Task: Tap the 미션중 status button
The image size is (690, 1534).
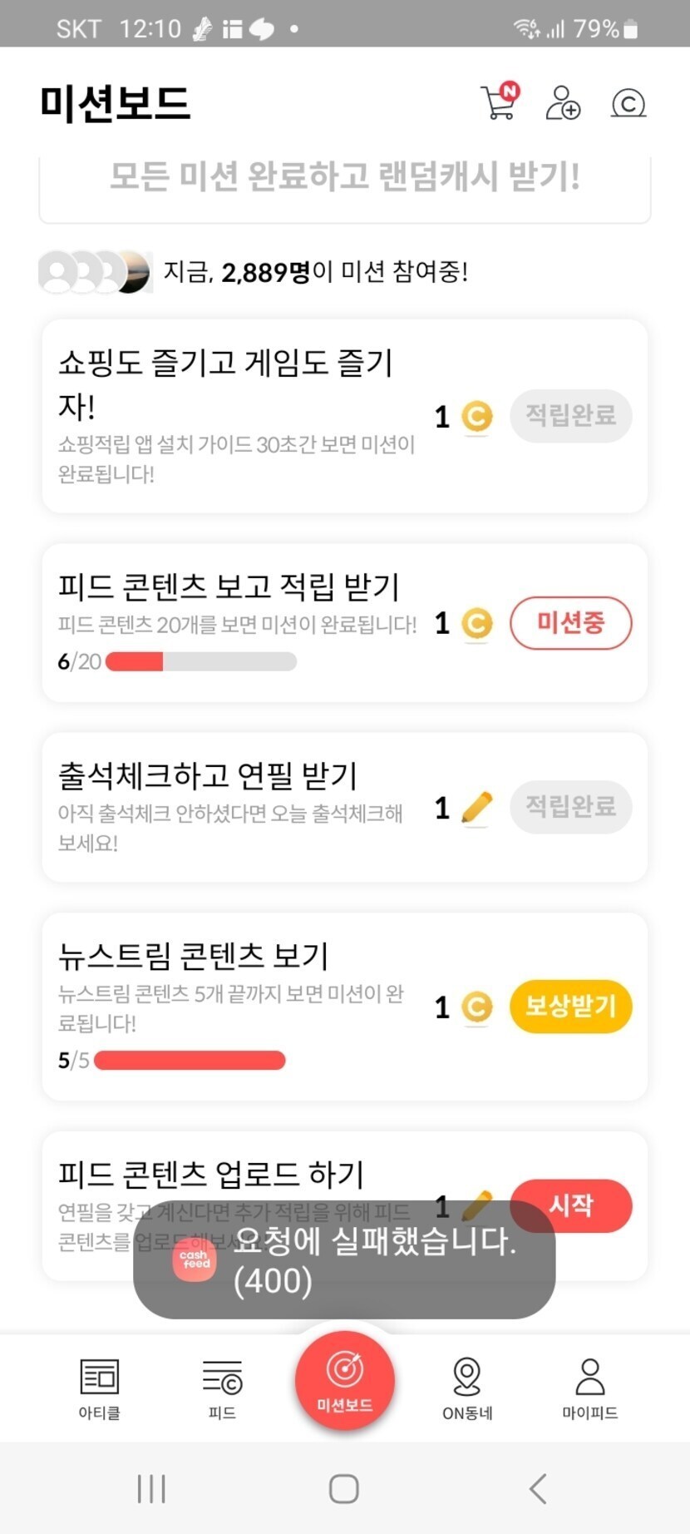Action: [570, 623]
